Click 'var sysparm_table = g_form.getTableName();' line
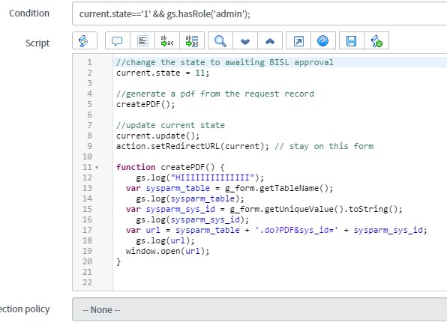Image resolution: width=447 pixels, height=328 pixels. point(229,188)
